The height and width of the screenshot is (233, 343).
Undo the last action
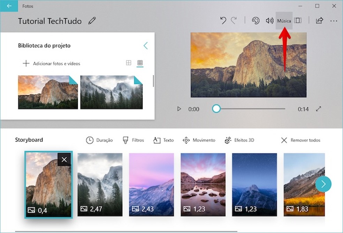223,21
